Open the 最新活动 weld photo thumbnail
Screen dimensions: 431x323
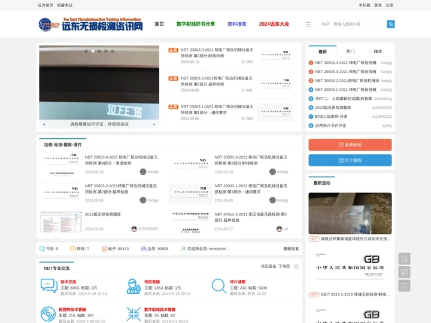tap(350, 214)
